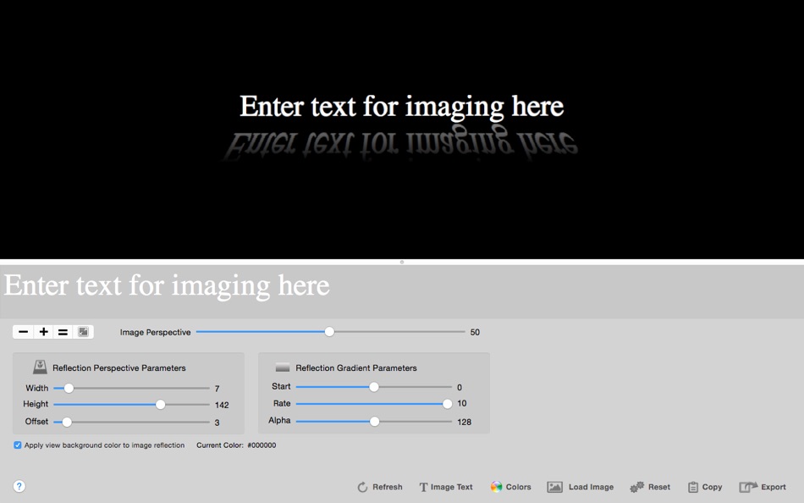
Task: Click the Reflection Perspective Parameters panel icon
Action: tap(41, 367)
